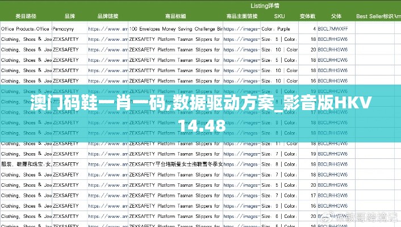Select the Office Products category cell
The height and width of the screenshot is (227, 401).
26,29
